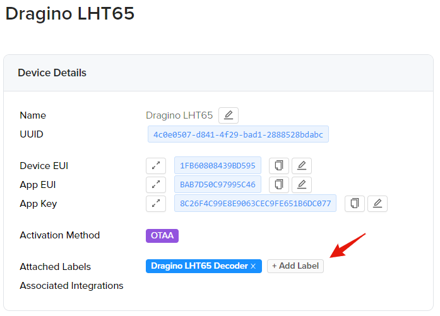440x316 pixels.
Task: Click the Device EUI value 1FB60808439BD595
Action: point(218,166)
